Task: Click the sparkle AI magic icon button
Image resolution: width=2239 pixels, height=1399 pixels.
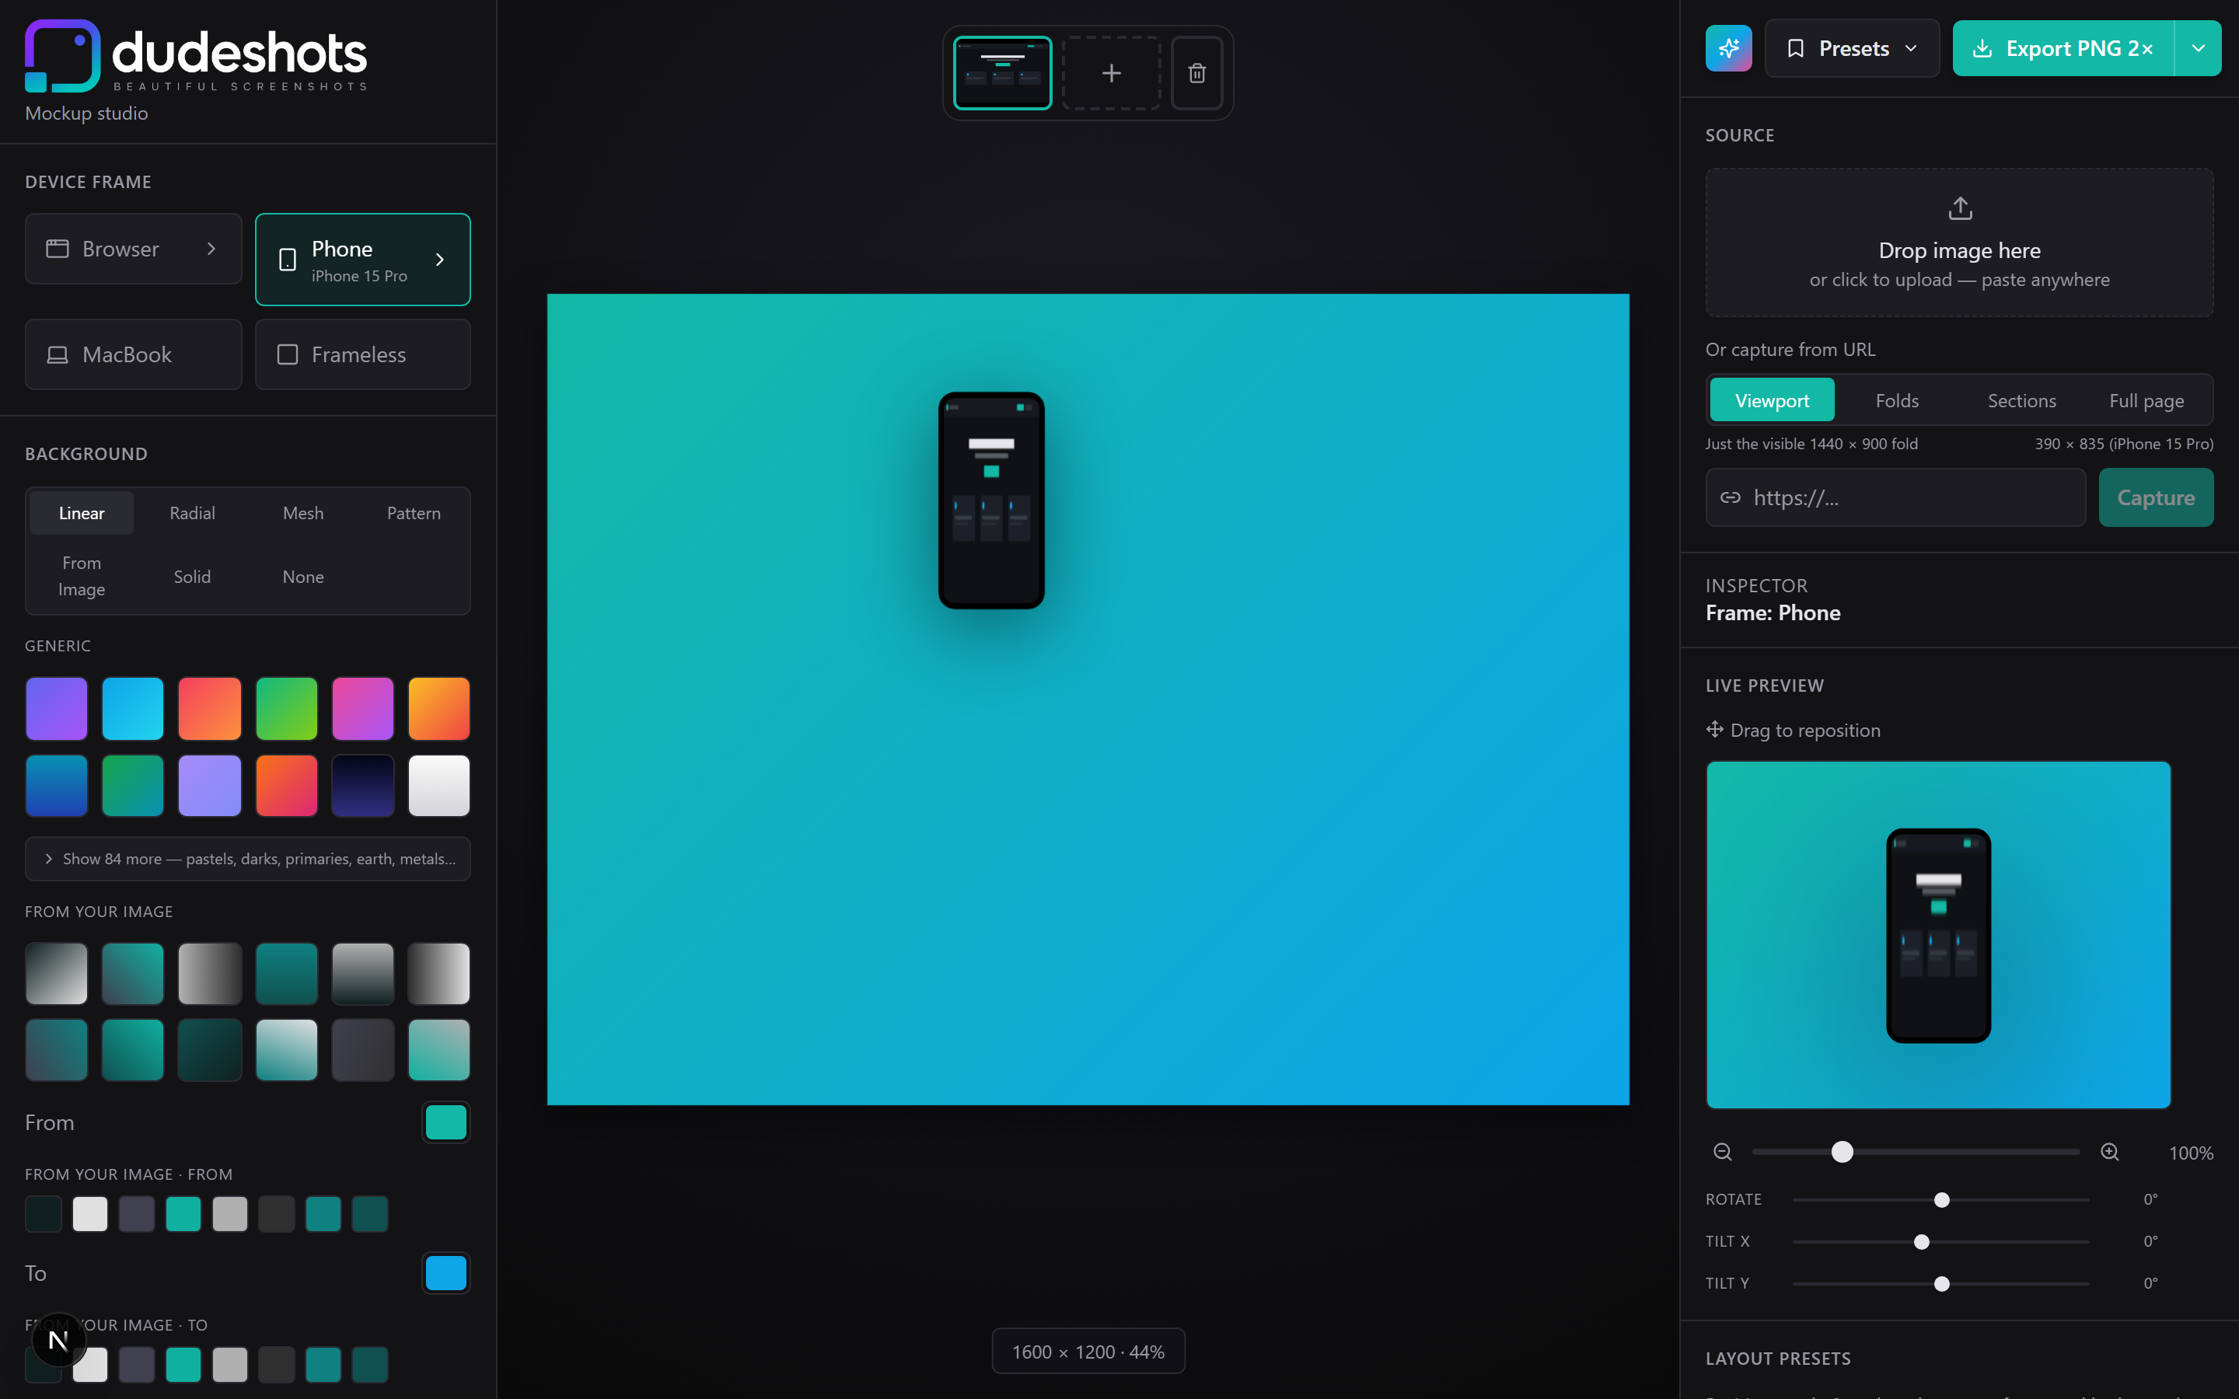Action: pyautogui.click(x=1728, y=48)
